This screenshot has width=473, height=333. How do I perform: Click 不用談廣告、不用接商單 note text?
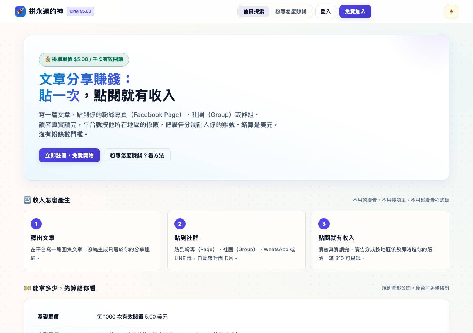click(x=401, y=200)
